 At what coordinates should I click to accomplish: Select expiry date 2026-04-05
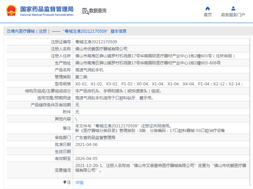pos(86,159)
